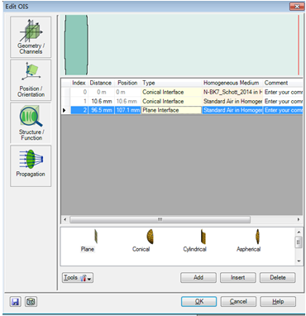Click the Add button
Image resolution: width=306 pixels, height=316 pixels.
pyautogui.click(x=198, y=278)
